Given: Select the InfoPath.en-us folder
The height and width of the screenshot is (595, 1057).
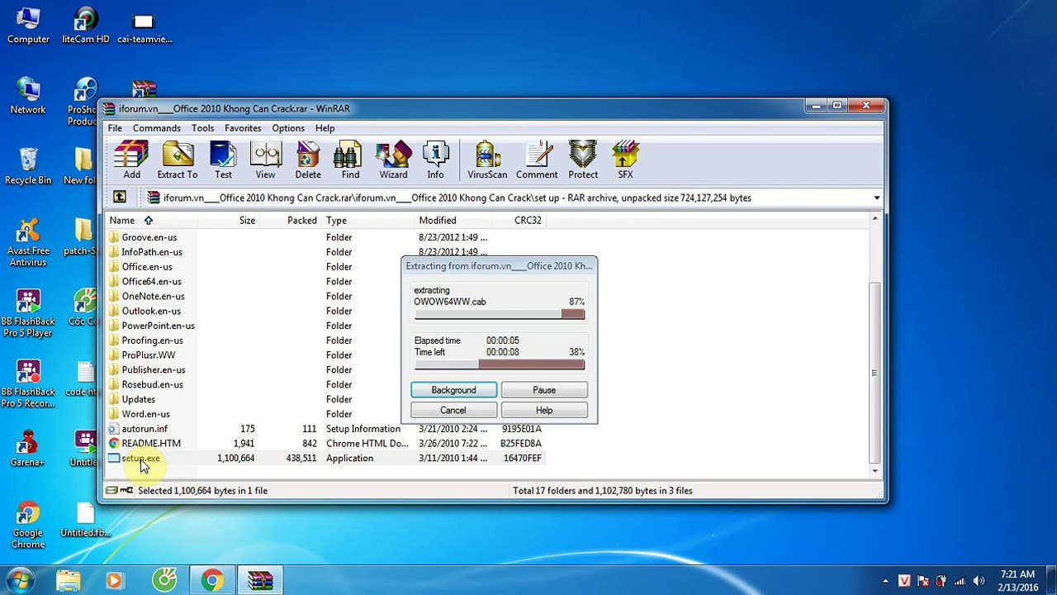Looking at the screenshot, I should coord(152,252).
